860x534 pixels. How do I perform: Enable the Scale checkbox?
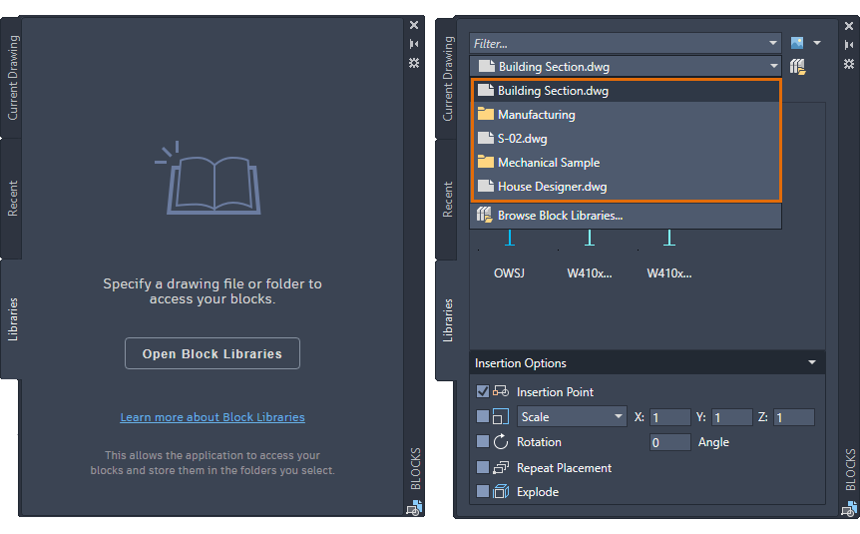[483, 416]
